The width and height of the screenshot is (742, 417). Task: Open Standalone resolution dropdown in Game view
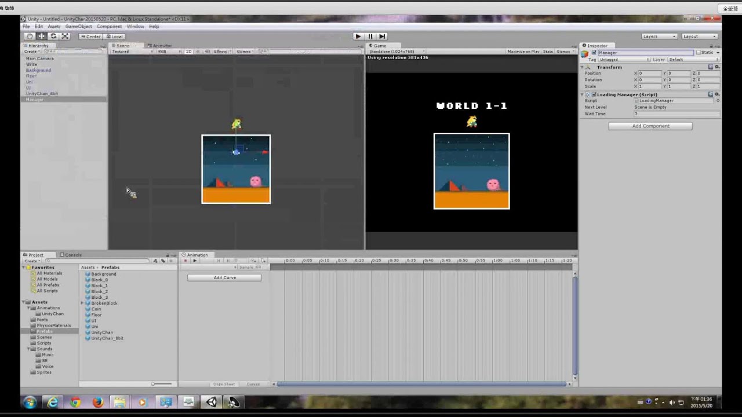(x=397, y=52)
